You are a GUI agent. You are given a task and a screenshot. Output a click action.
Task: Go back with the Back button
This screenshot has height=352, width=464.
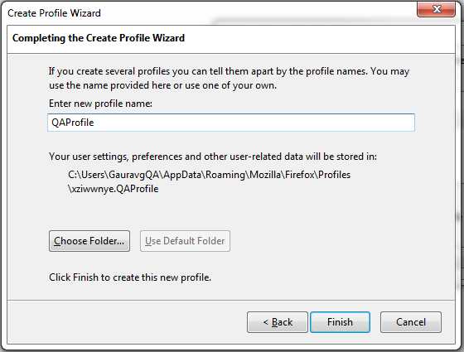[278, 322]
